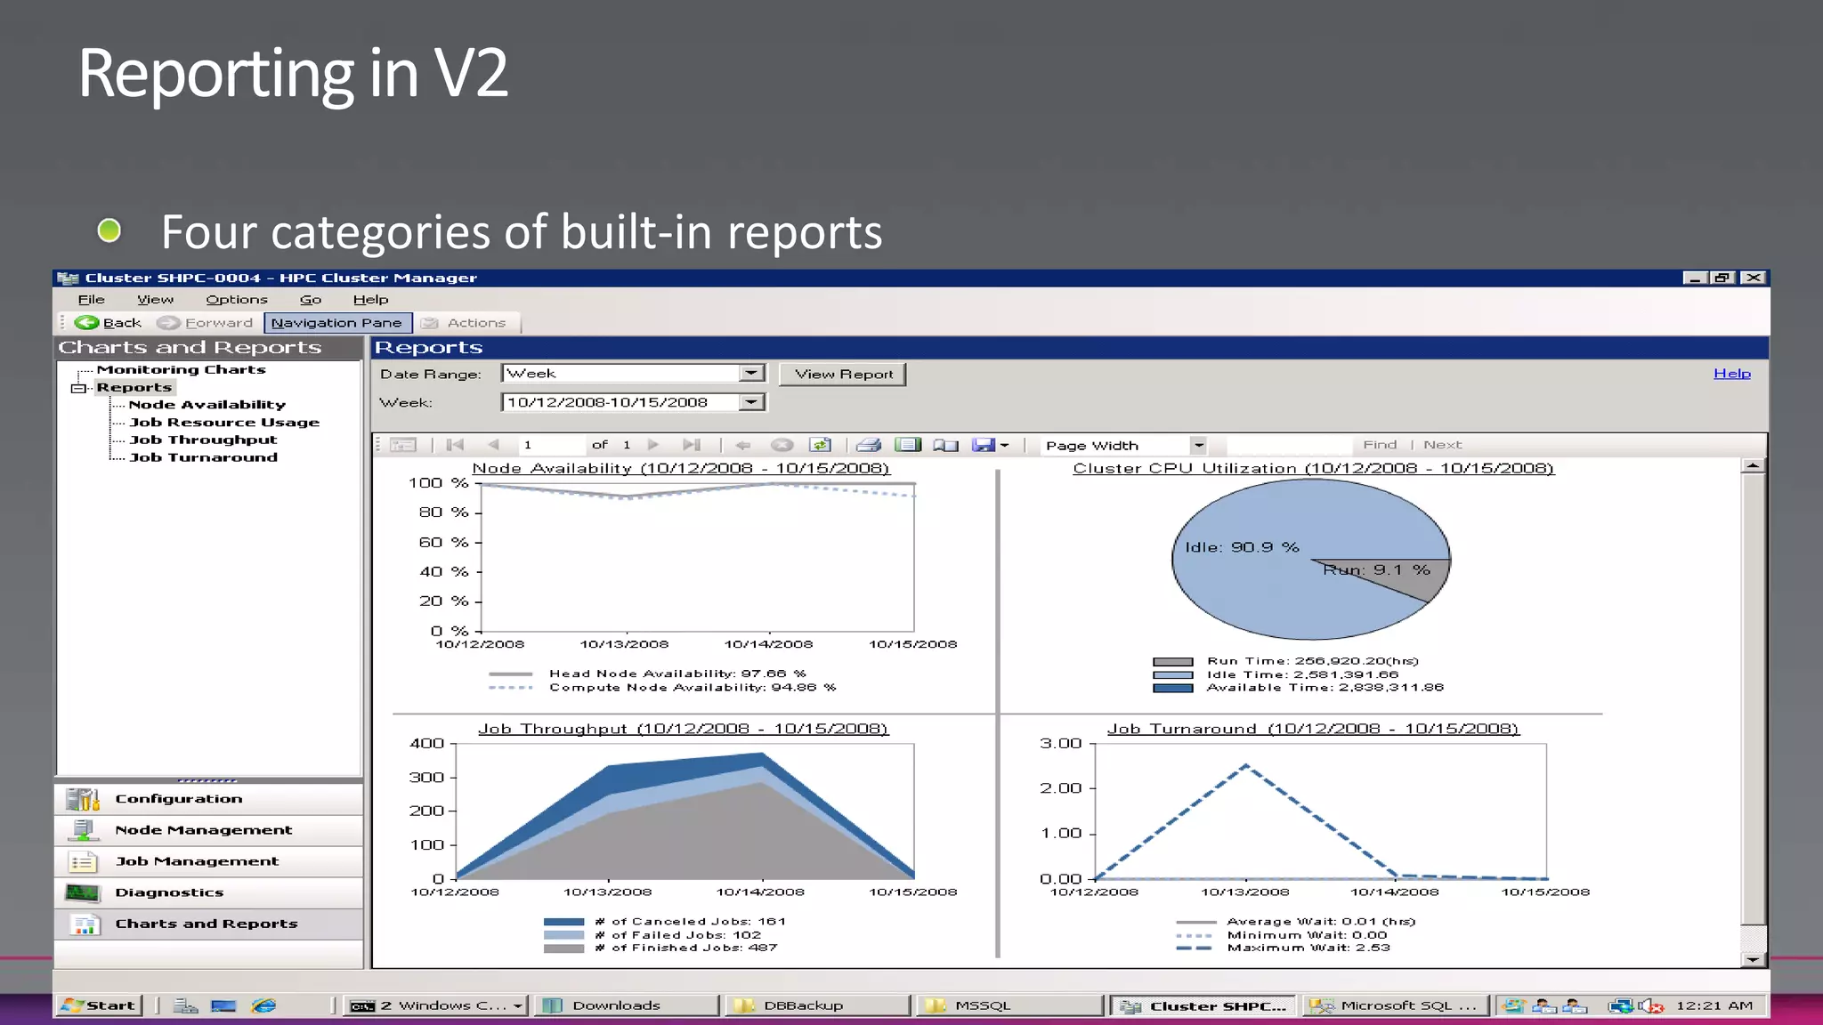Select Monitoring Charts in the tree
Screen dimensions: 1823x1025
click(x=181, y=369)
